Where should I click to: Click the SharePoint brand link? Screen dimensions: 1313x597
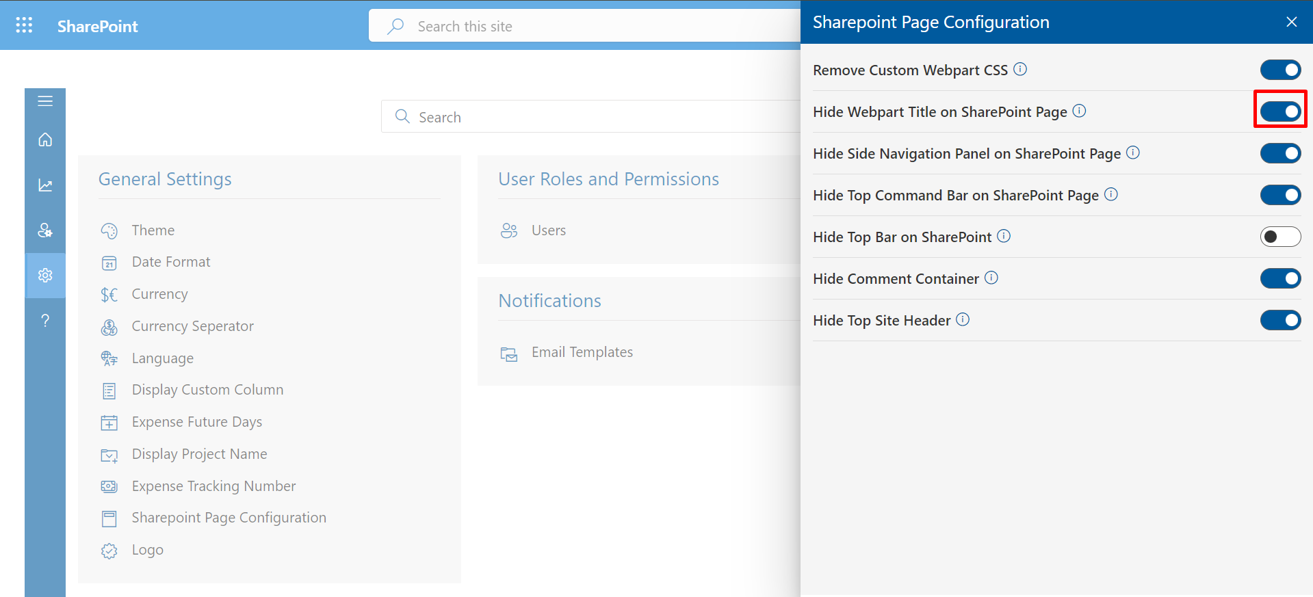[x=97, y=26]
